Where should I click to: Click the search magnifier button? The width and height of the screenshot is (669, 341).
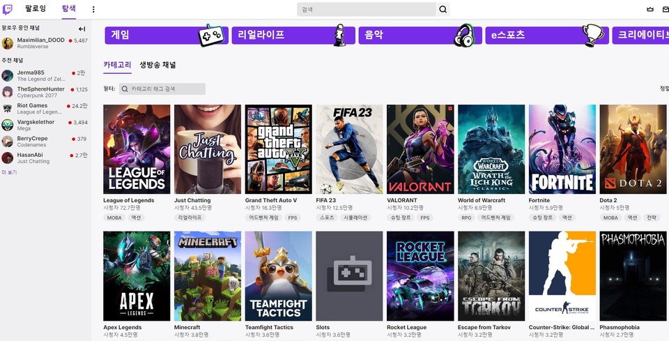[443, 9]
